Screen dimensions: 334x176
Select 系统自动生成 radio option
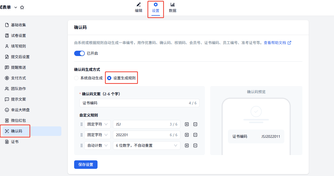76,78
